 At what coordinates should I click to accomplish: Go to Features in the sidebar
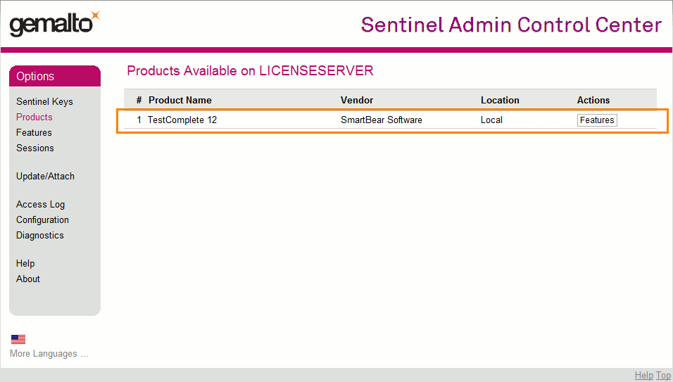pos(34,132)
